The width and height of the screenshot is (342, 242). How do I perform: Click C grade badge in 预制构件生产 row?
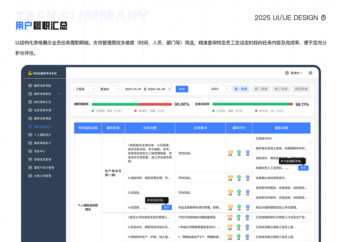click(247, 236)
